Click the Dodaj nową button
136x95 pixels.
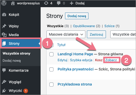click(77, 16)
